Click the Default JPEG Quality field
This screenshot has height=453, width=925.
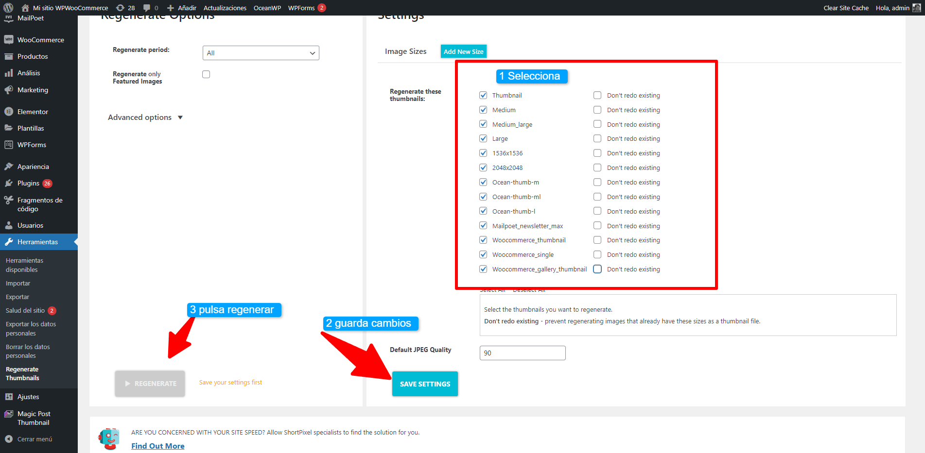point(523,353)
